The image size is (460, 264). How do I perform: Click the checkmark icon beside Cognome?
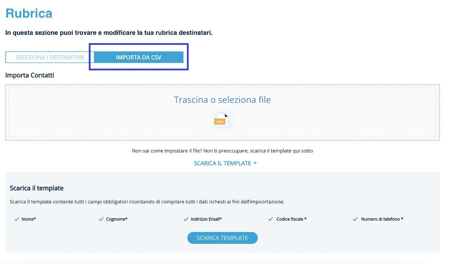tap(101, 219)
